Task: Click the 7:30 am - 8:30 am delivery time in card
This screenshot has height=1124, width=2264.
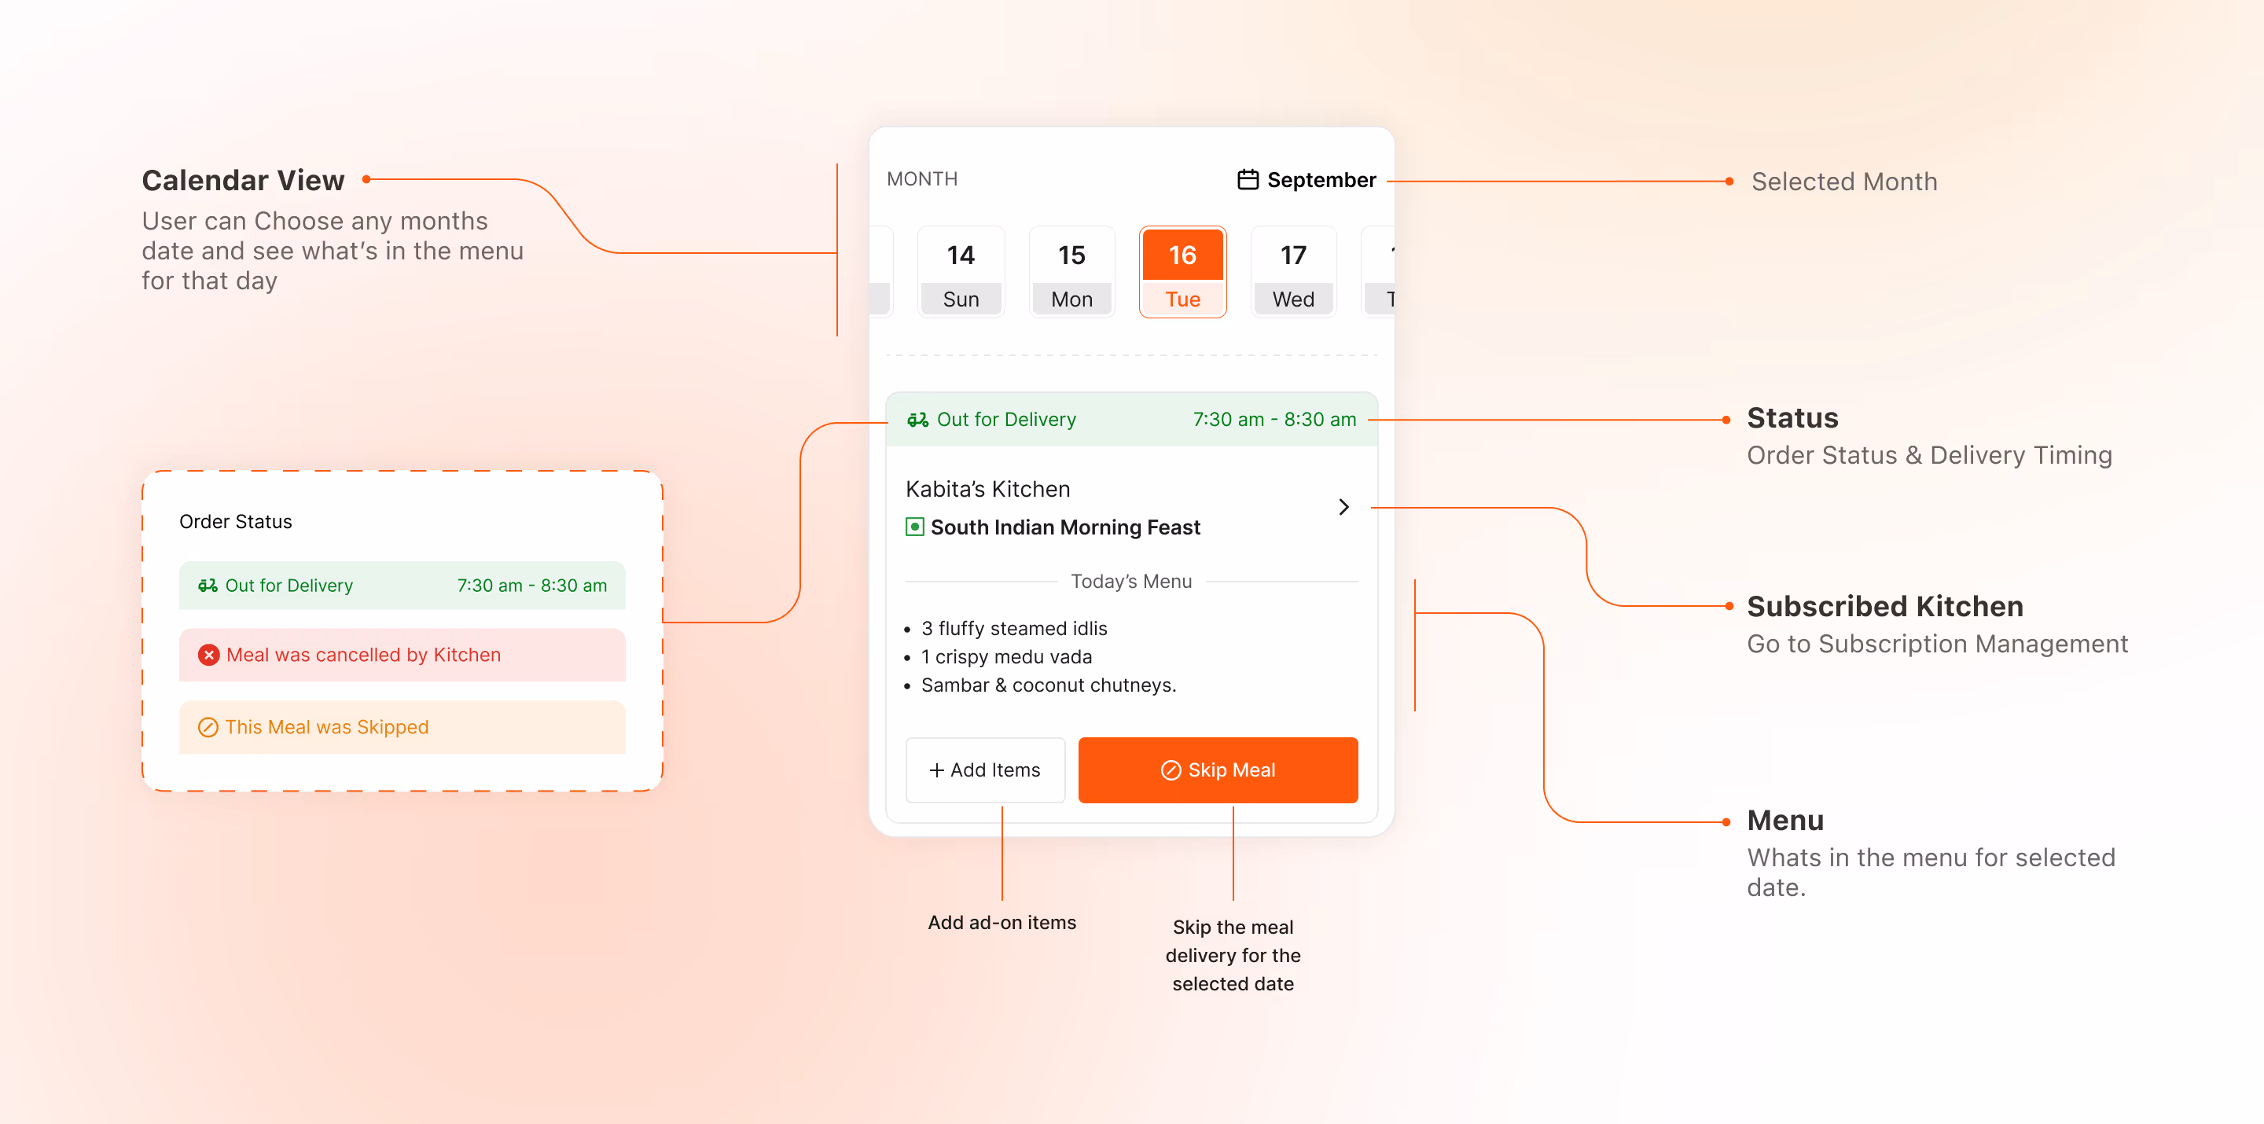Action: tap(1273, 420)
